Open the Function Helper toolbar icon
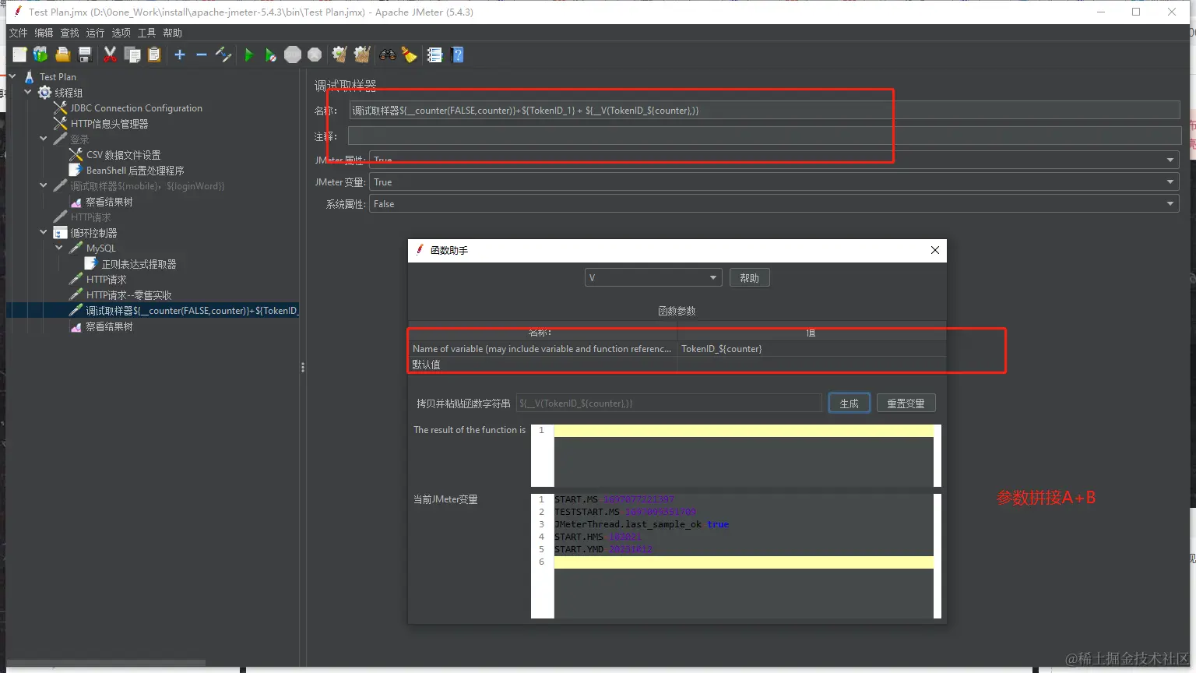 point(434,55)
